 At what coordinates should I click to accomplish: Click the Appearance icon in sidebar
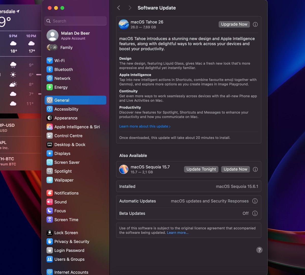point(50,118)
